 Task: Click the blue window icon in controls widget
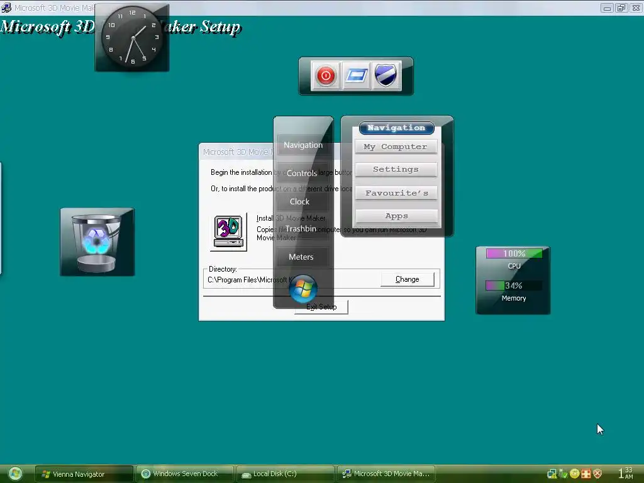click(356, 76)
